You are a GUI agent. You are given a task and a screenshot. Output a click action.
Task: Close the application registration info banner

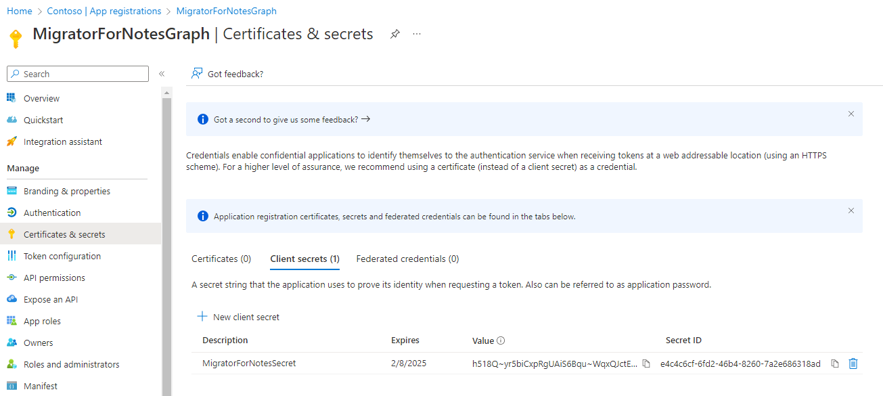coord(851,211)
